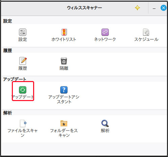Click the ホワイトリスト text label
Screen dimensions: 168x157
click(64, 39)
